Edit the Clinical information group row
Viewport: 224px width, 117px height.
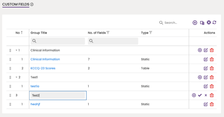pos(206,50)
